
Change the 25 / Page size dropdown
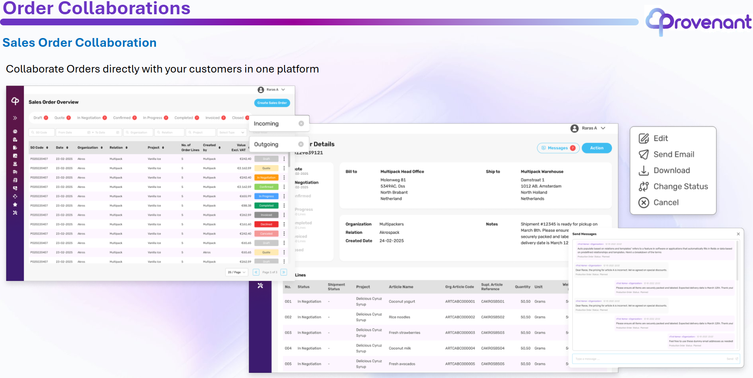click(x=237, y=272)
